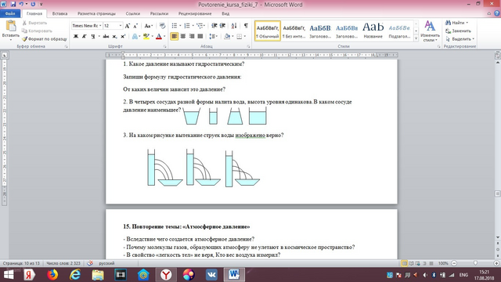Save the document from quick access toolbar
The width and height of the screenshot is (501, 282).
(13, 4)
